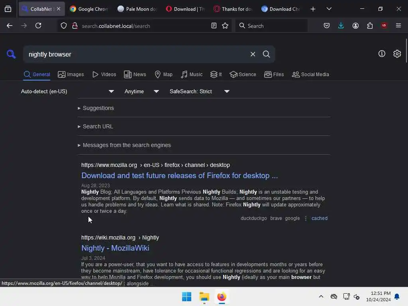Click the address bar URL
This screenshot has width=408, height=306.
[116, 26]
